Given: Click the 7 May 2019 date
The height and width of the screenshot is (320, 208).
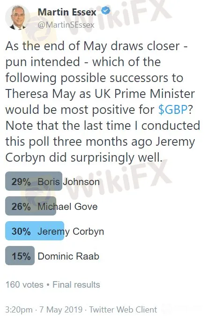Looking at the screenshot, I should (x=61, y=310).
